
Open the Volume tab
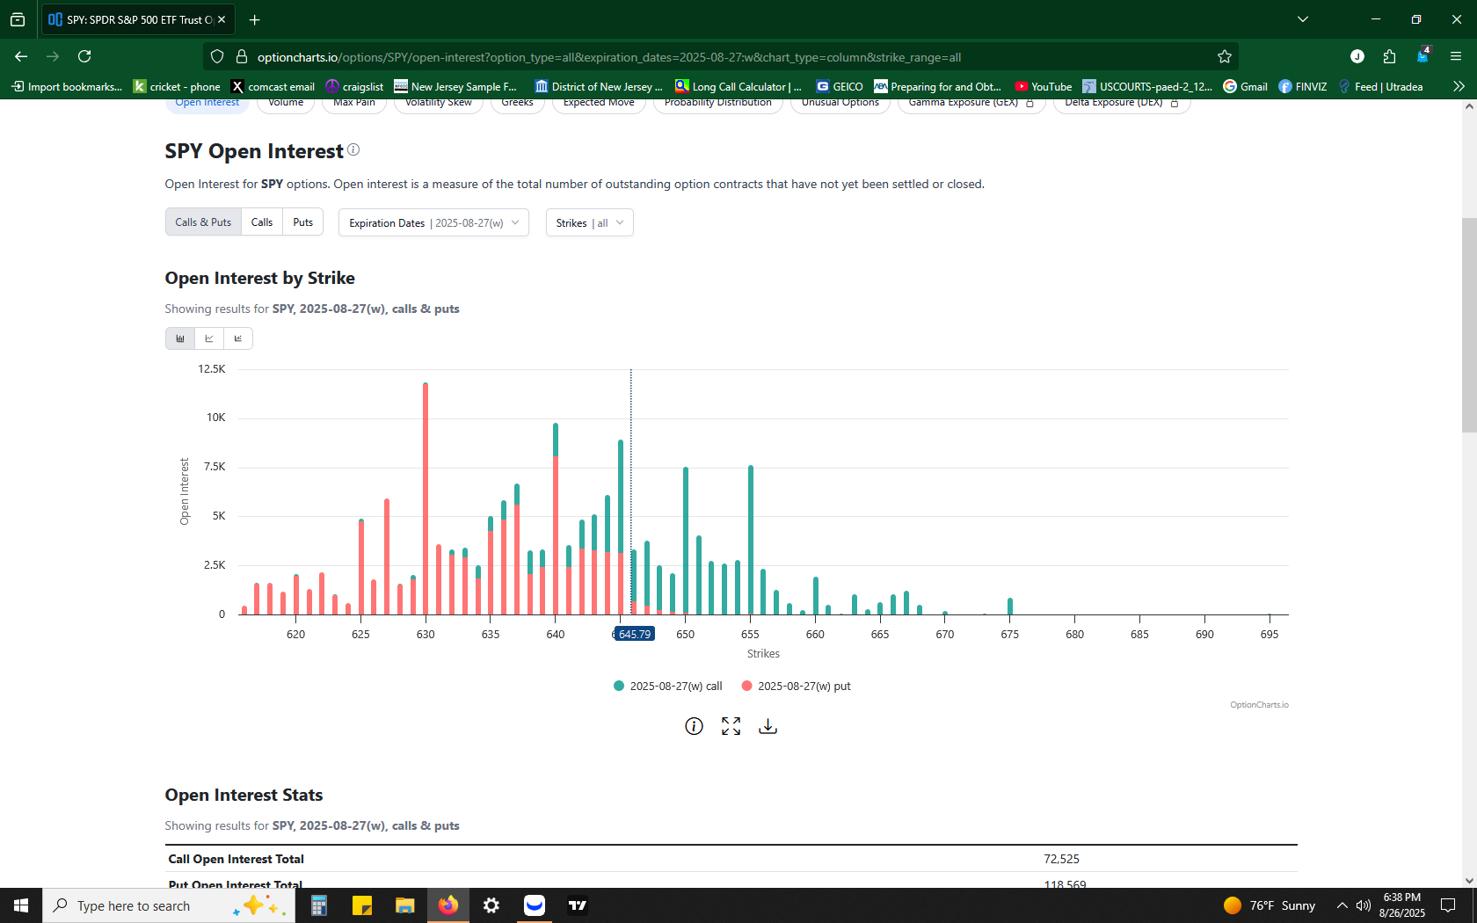coord(286,103)
